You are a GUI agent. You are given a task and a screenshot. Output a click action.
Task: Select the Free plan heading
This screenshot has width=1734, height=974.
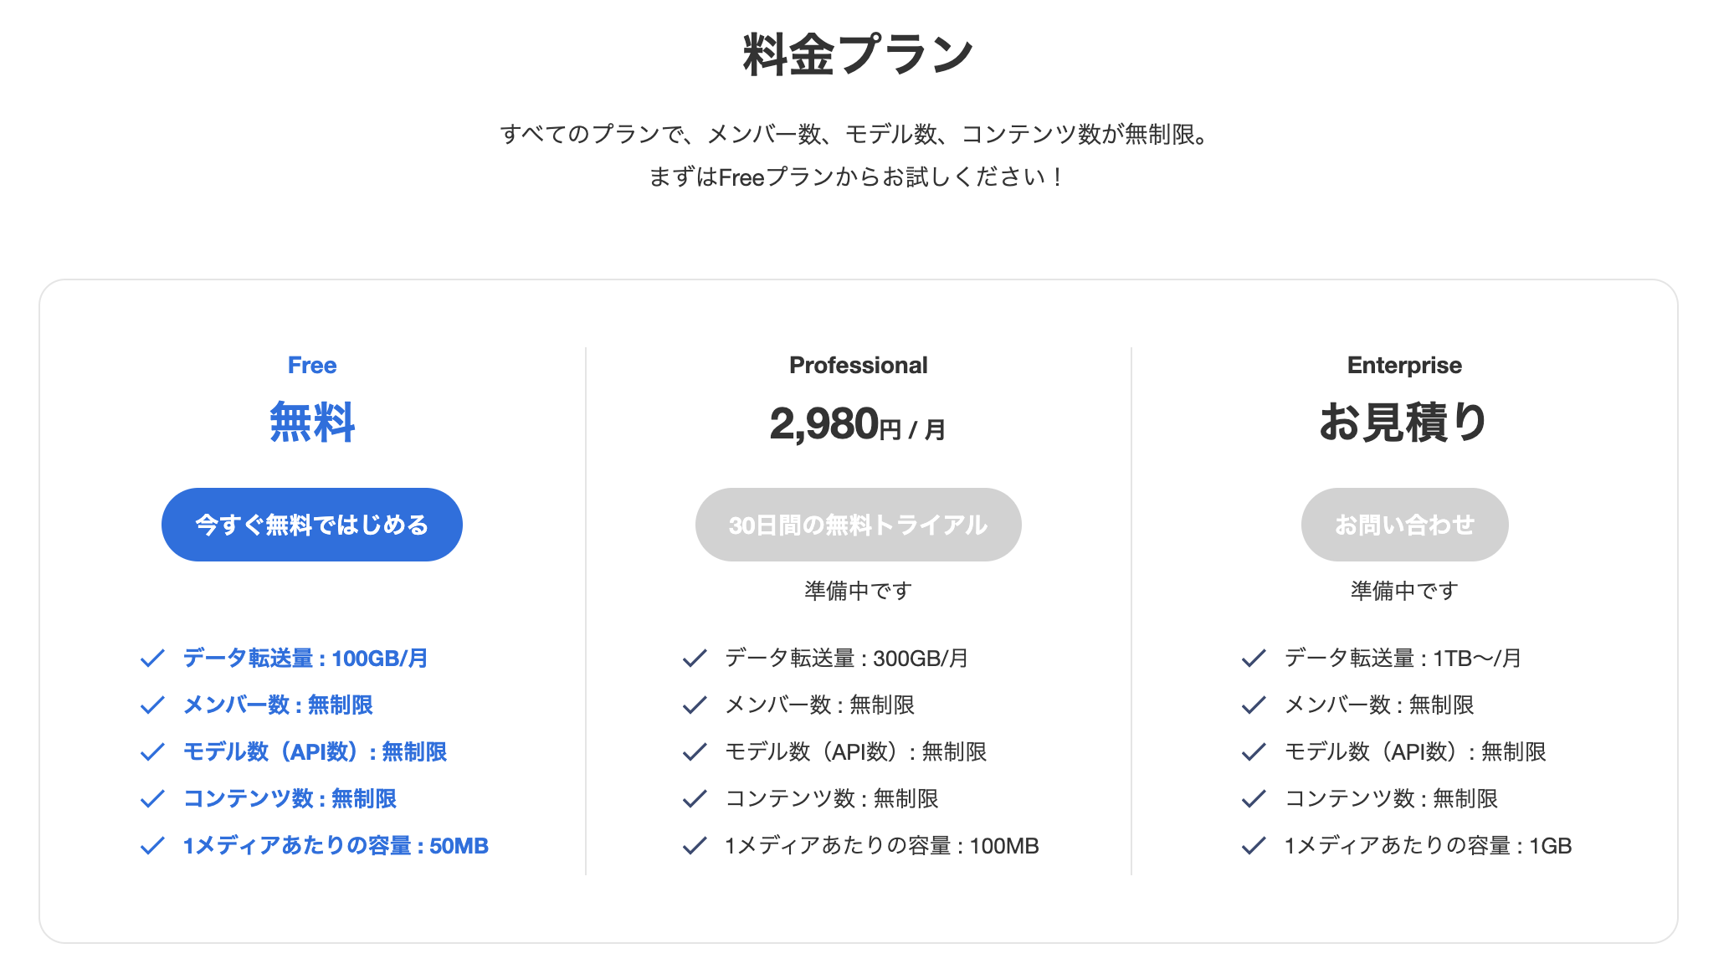(311, 365)
